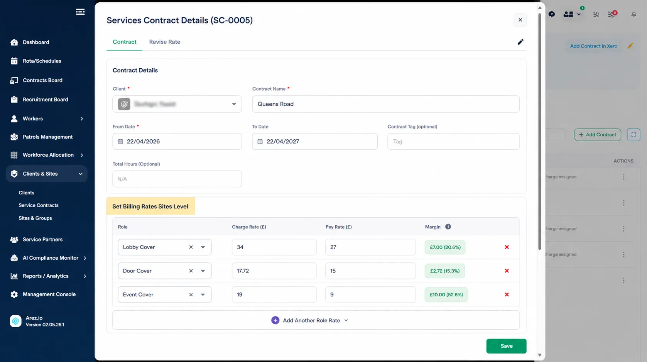Screen dimensions: 647x362
Task: Click the hamburger menu icon in sidebar
Action: [80, 12]
